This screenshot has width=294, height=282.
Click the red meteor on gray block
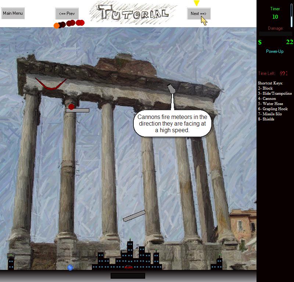click(71, 106)
